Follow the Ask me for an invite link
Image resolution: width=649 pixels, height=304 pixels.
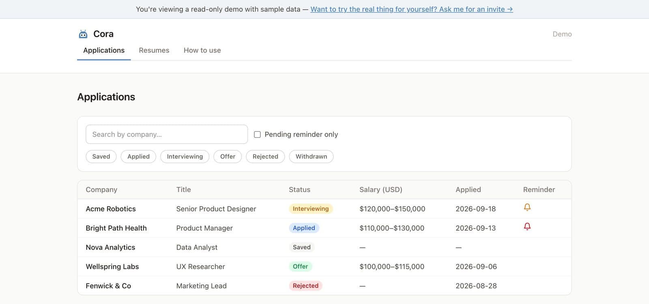click(x=412, y=9)
